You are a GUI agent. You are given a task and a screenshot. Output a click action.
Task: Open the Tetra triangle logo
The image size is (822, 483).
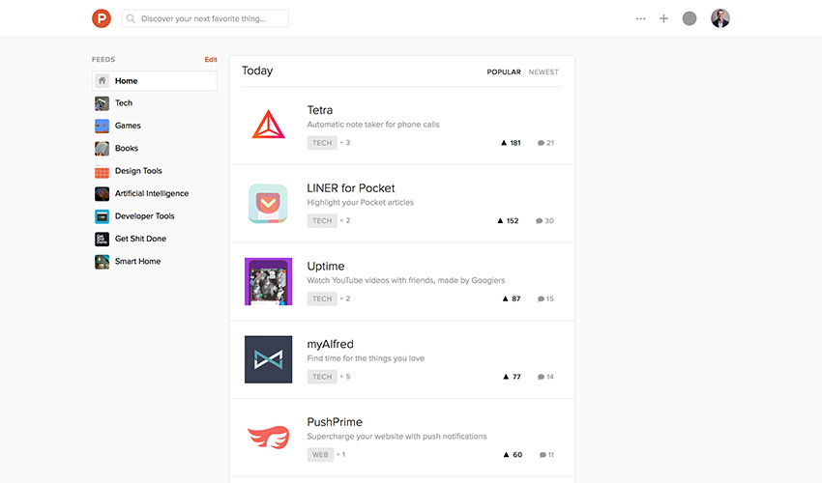tap(269, 125)
